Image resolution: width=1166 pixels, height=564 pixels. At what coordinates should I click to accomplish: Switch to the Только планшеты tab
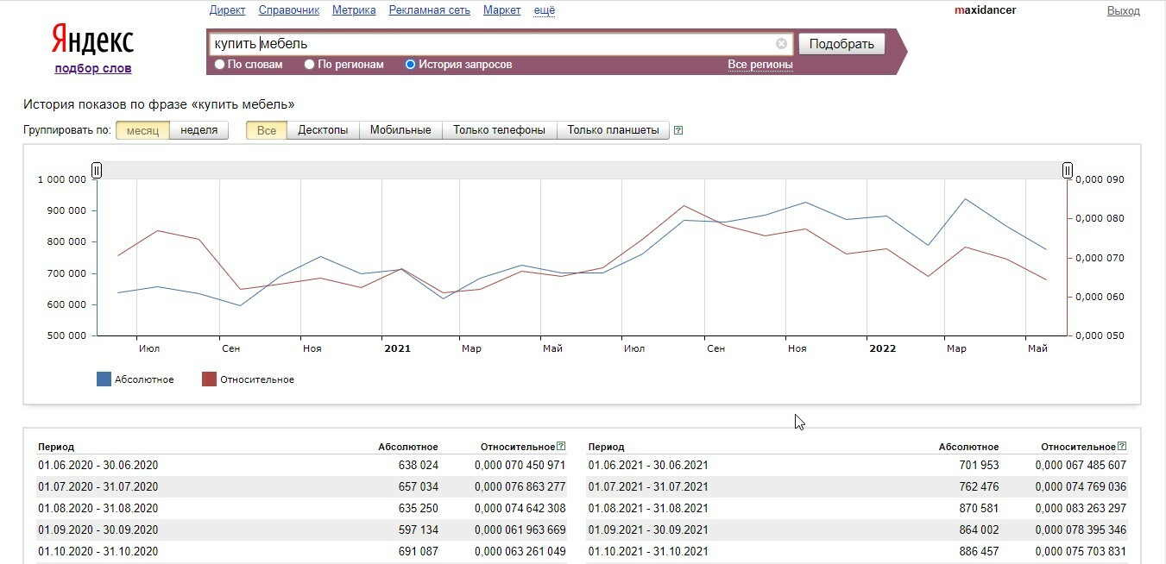pos(613,130)
